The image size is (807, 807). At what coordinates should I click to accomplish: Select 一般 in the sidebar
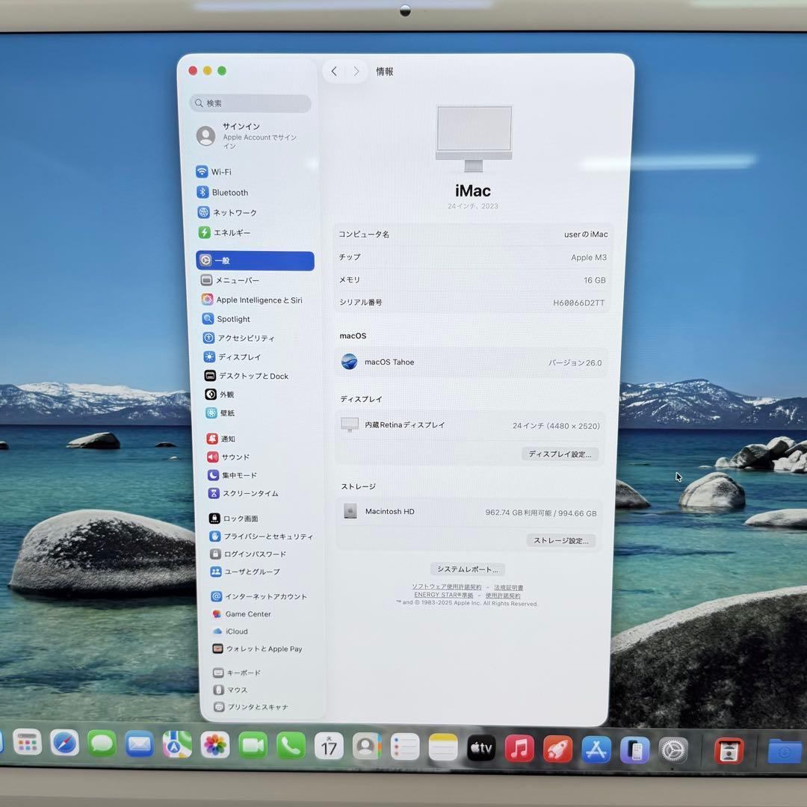(x=256, y=261)
